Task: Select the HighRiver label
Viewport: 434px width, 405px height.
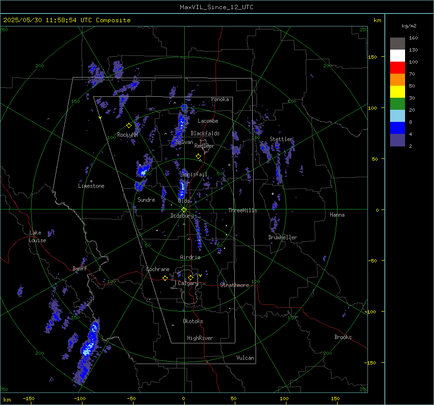Action: [200, 338]
